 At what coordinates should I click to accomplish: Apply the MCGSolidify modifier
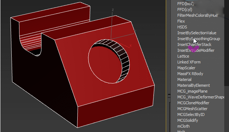(x=188, y=120)
